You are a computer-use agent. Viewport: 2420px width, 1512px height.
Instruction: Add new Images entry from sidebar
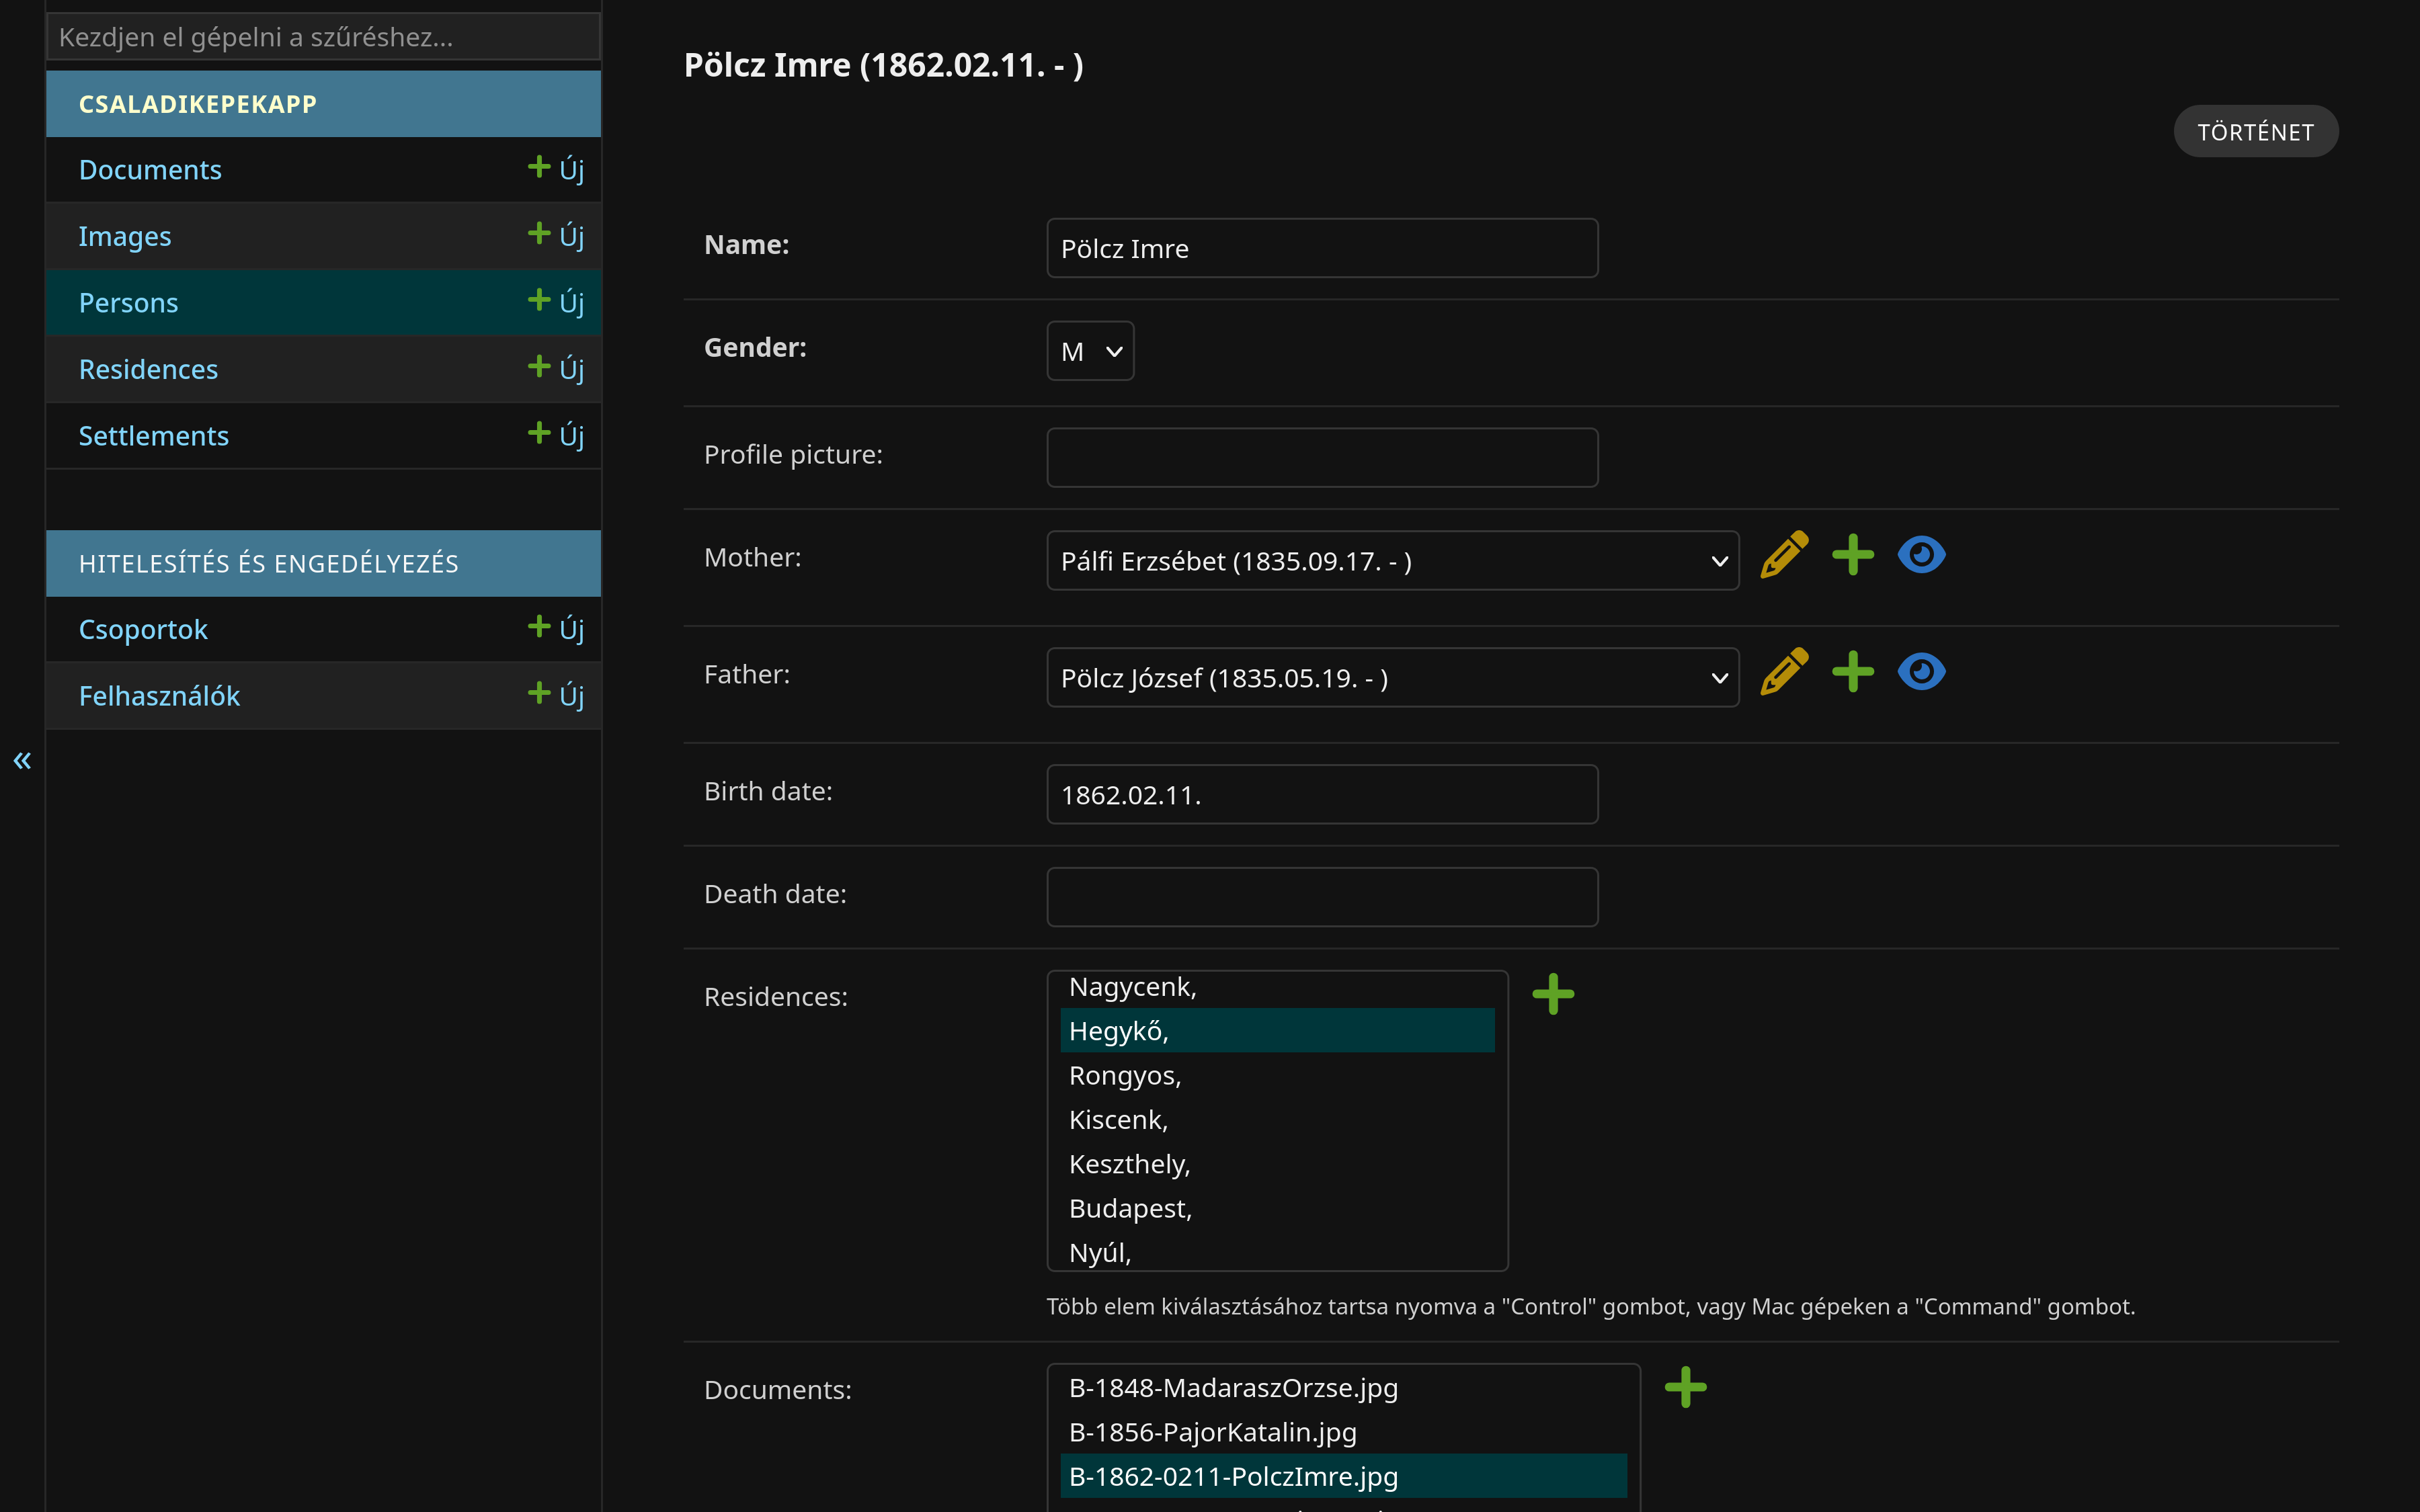coord(556,236)
